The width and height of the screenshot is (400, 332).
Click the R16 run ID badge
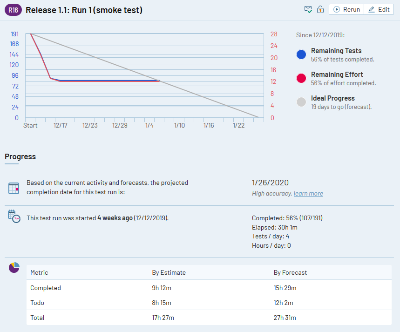tap(13, 10)
